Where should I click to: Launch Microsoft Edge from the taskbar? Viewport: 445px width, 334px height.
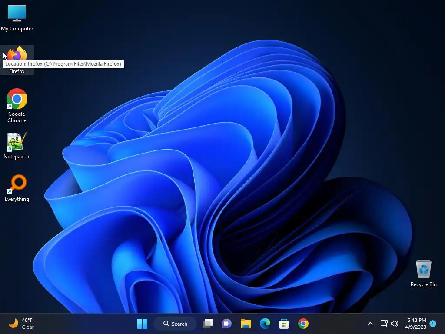coord(265,324)
